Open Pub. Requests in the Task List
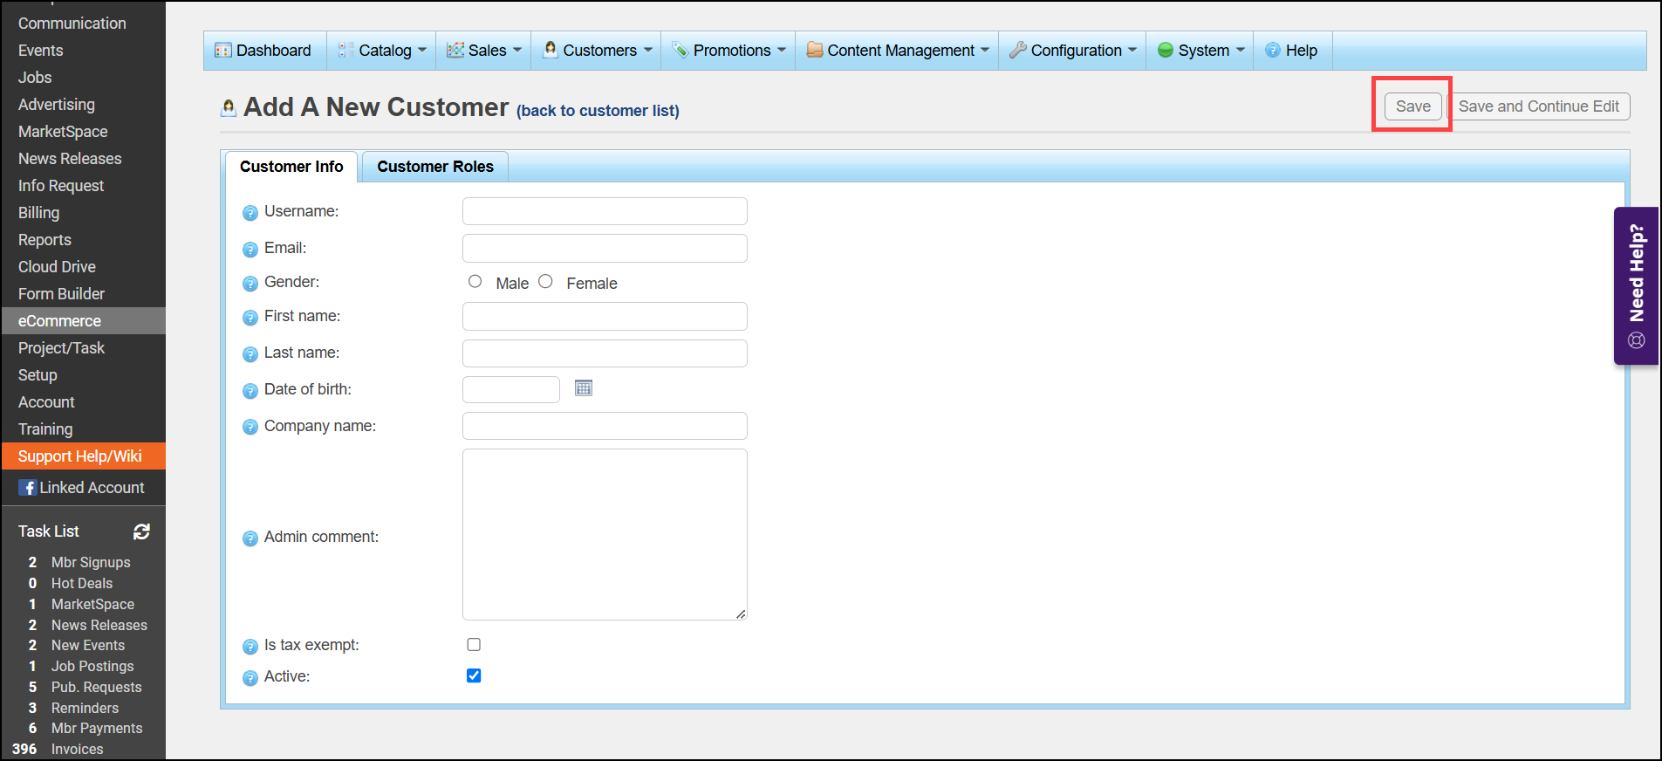 click(x=96, y=687)
